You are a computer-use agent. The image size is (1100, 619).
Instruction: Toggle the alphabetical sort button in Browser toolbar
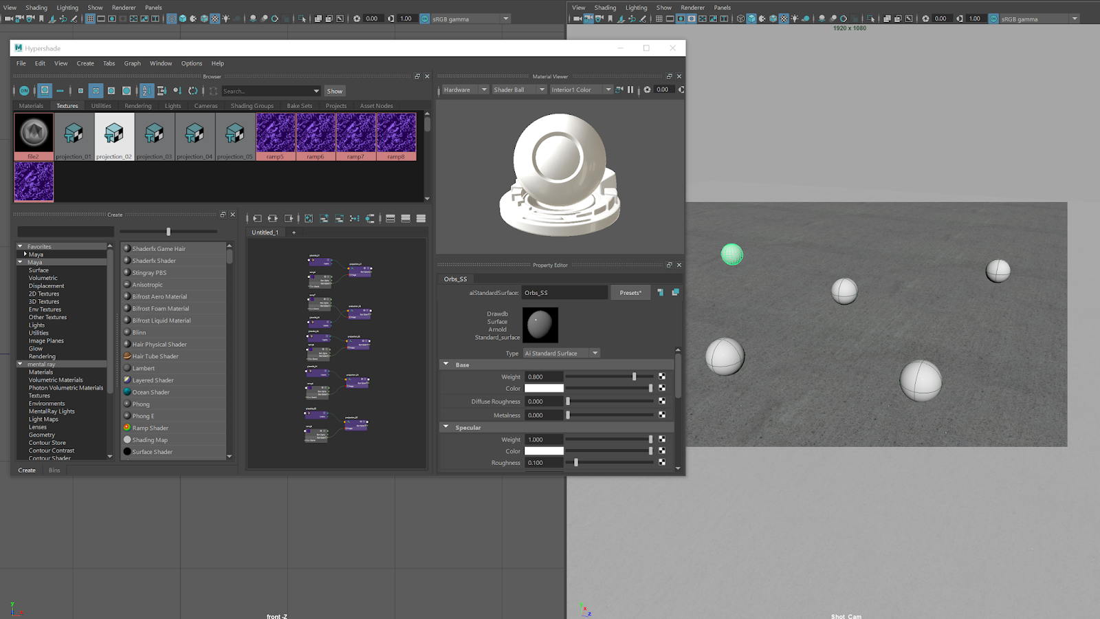pyautogui.click(x=146, y=90)
